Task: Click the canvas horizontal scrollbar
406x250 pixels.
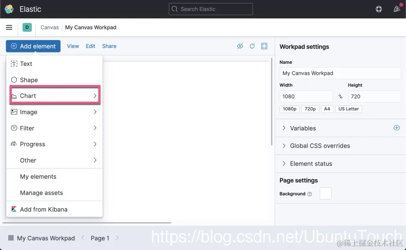Action: coord(87,222)
